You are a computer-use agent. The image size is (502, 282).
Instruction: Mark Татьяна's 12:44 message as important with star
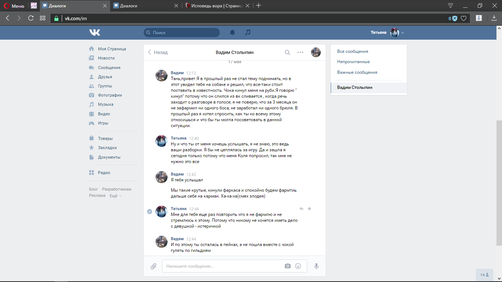[x=309, y=209]
